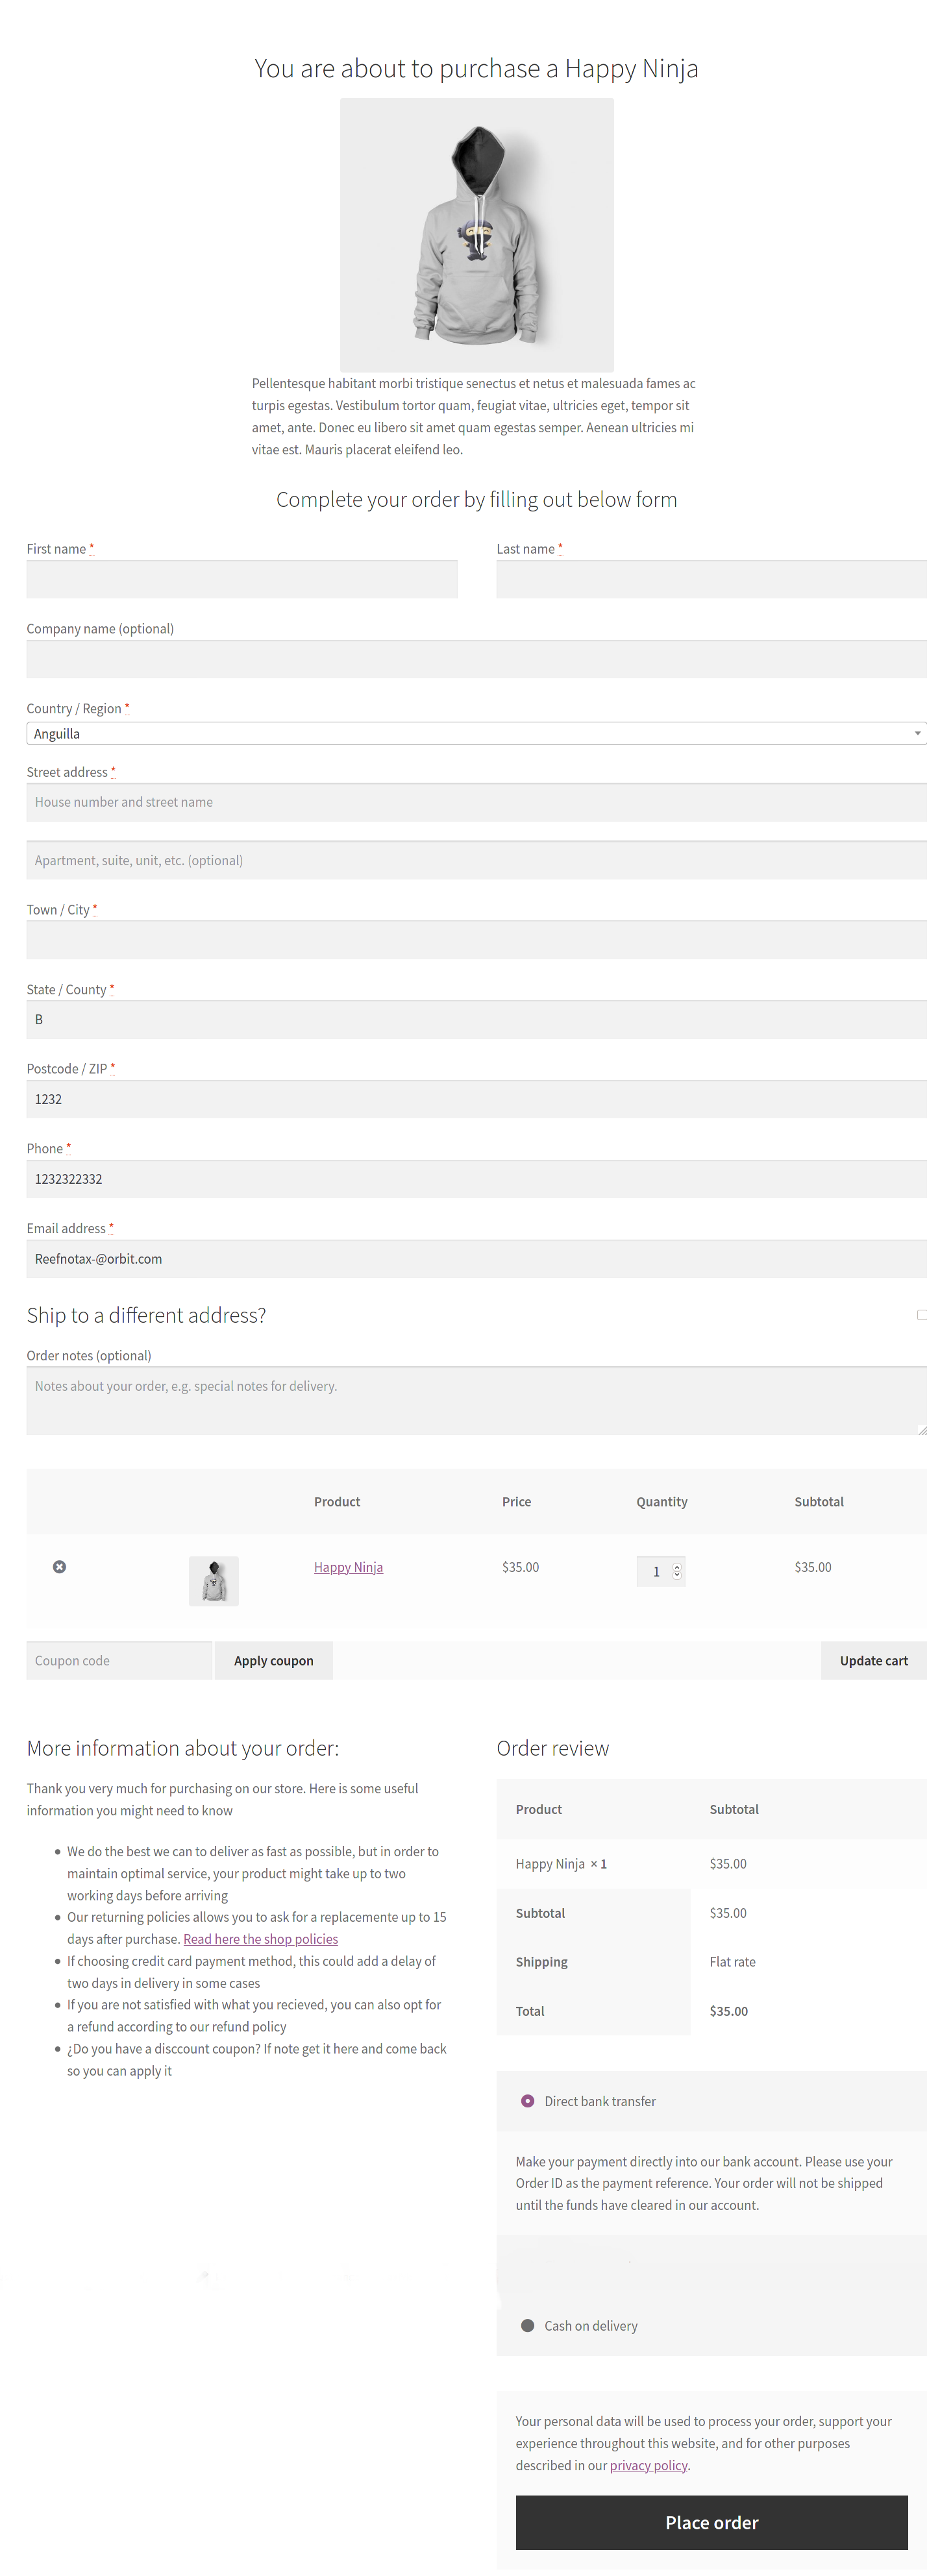Select Direct bank transfer payment

coord(528,2100)
